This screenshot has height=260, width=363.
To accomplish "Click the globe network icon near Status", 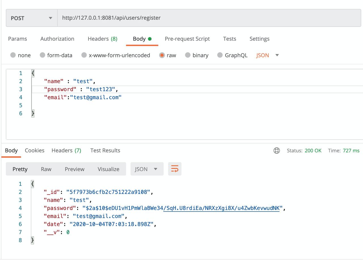I will pos(277,151).
